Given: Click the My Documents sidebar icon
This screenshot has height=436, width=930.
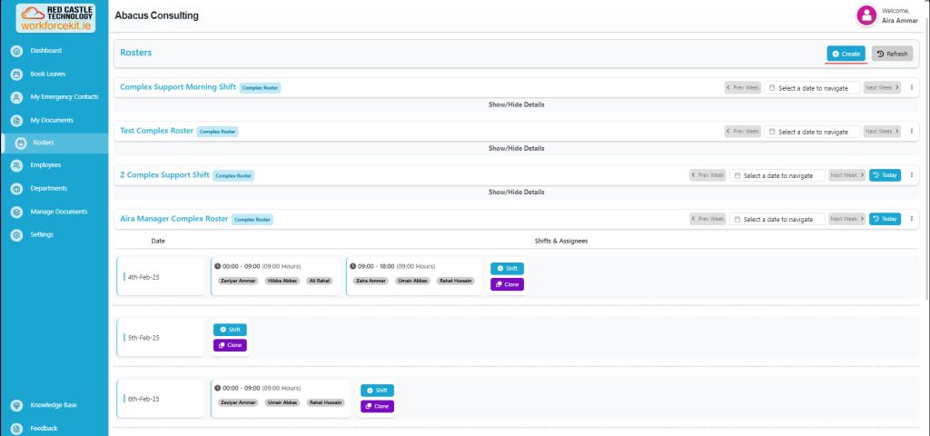Looking at the screenshot, I should point(16,120).
